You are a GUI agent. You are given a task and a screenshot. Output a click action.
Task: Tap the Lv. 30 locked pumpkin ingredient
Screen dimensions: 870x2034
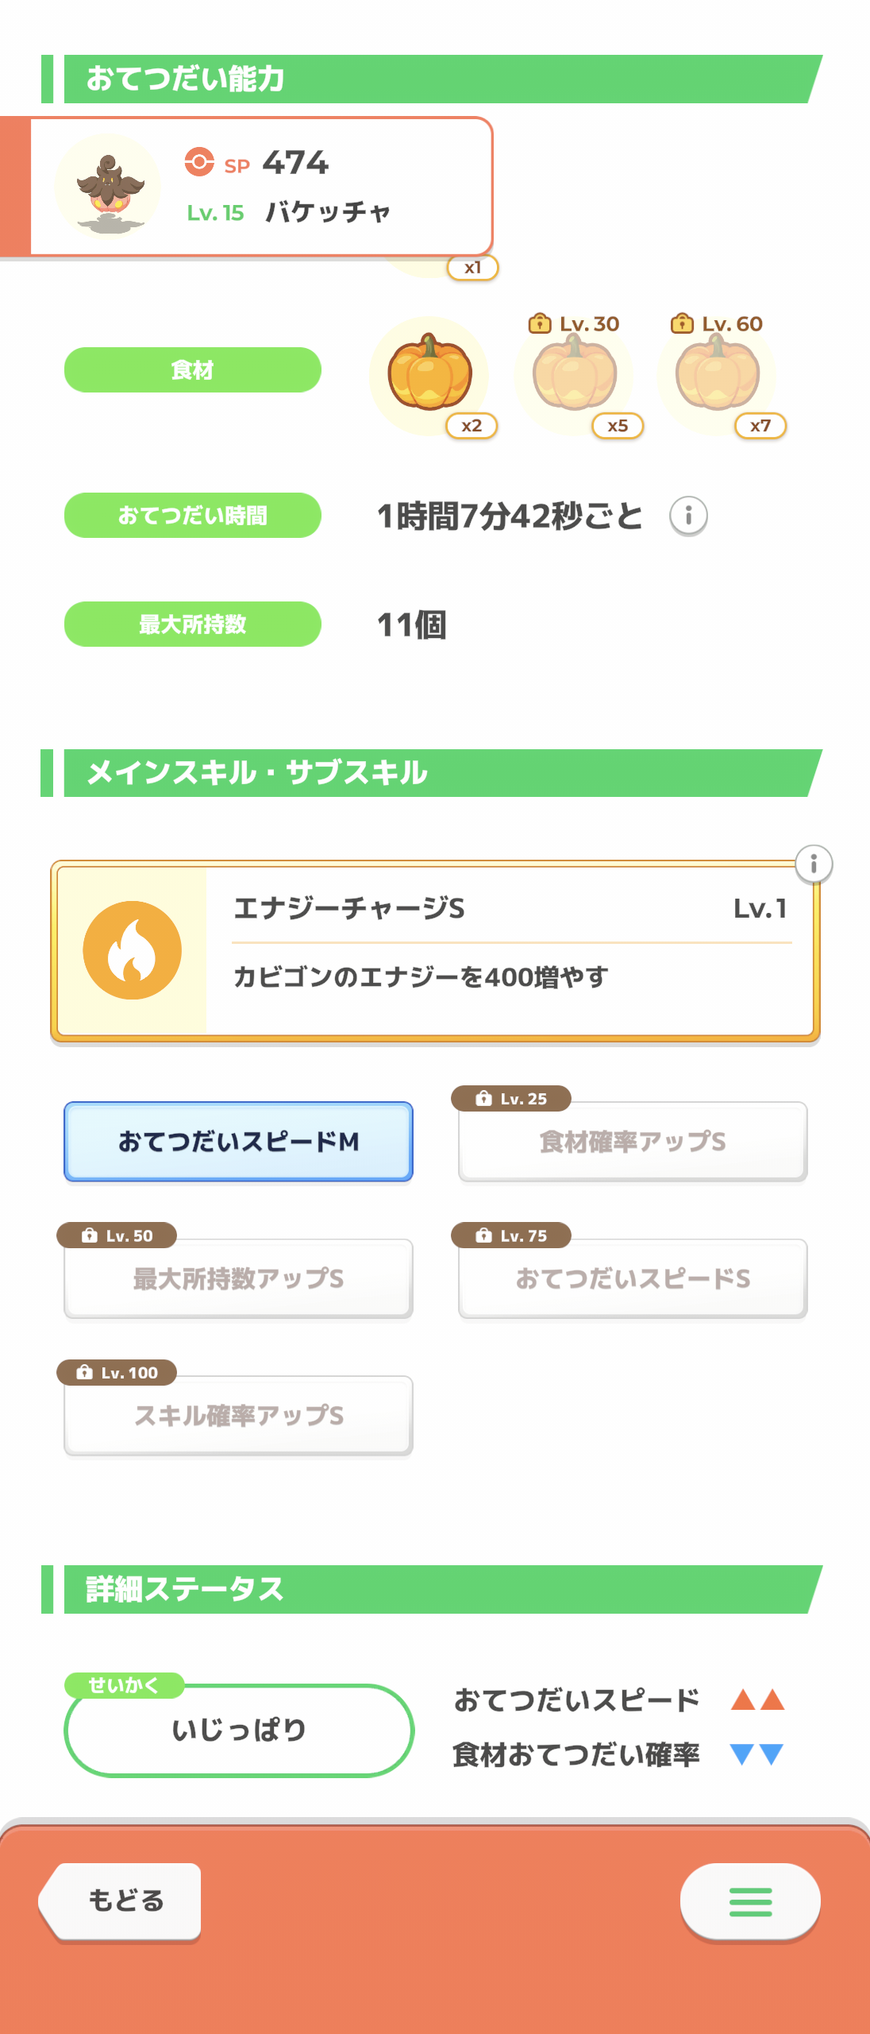coord(574,375)
